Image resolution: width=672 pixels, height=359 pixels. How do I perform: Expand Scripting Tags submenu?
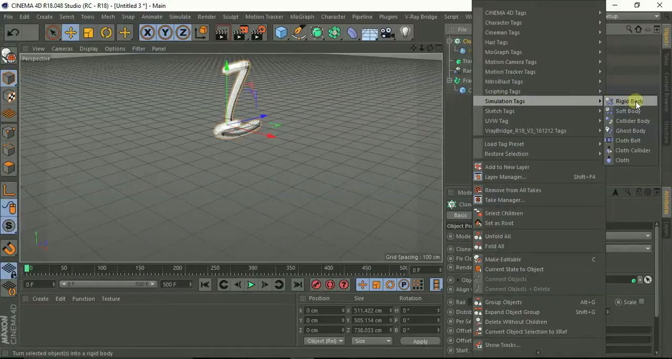540,91
